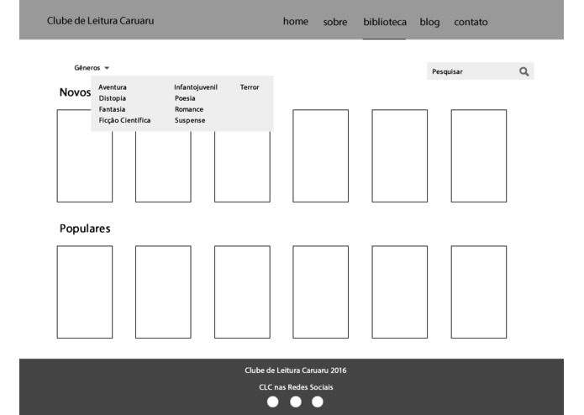Image resolution: width=584 pixels, height=415 pixels.
Task: Click the Clube de Leitura Caruaru header logo
Action: 100,20
